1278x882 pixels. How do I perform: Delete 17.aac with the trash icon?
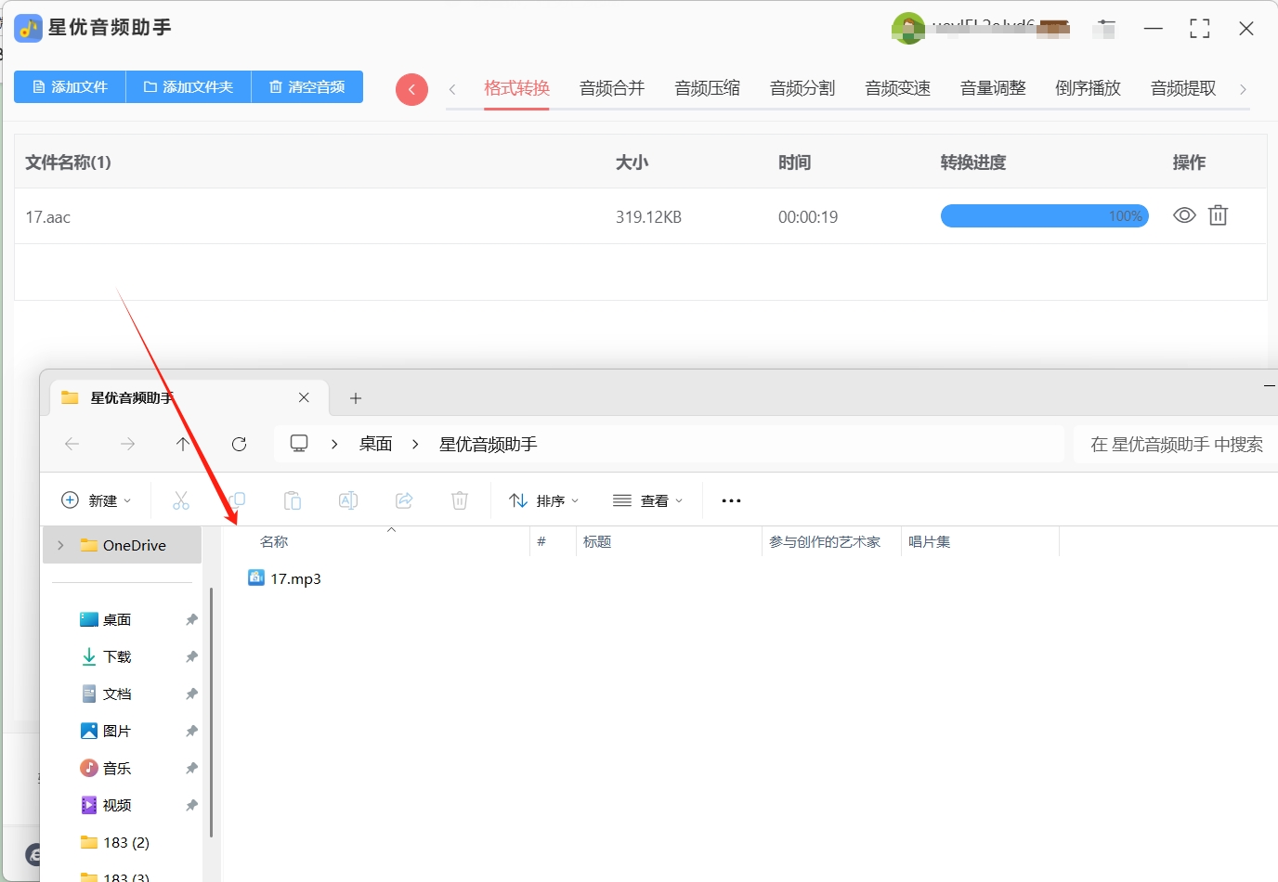[x=1218, y=215]
